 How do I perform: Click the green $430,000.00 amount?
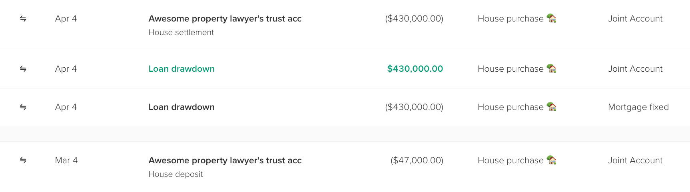[415, 69]
